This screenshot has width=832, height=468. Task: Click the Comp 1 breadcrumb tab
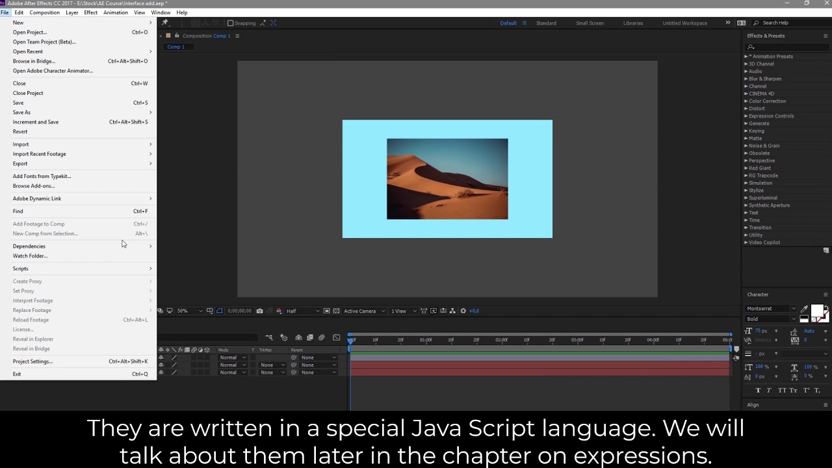coord(175,47)
